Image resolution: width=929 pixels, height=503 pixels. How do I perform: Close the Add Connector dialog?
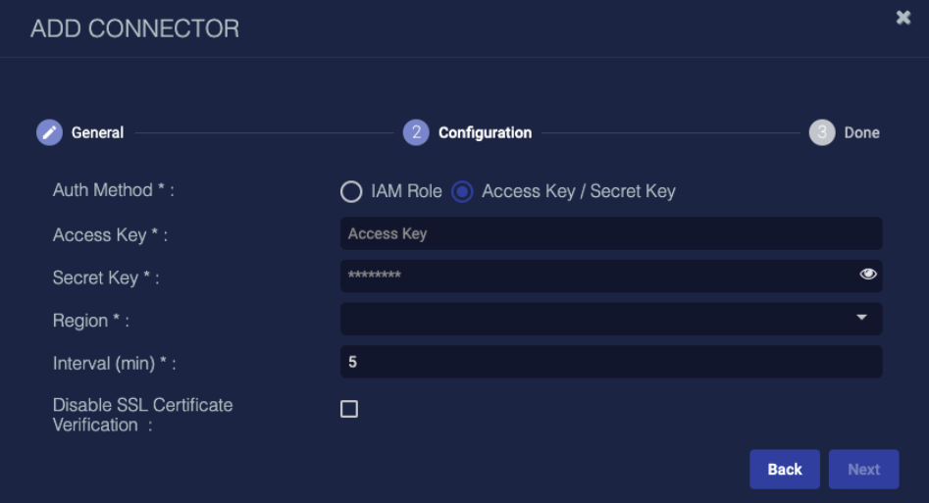point(903,18)
